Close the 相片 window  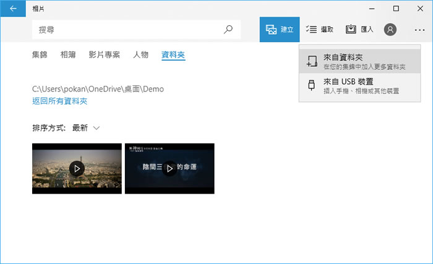(420, 9)
